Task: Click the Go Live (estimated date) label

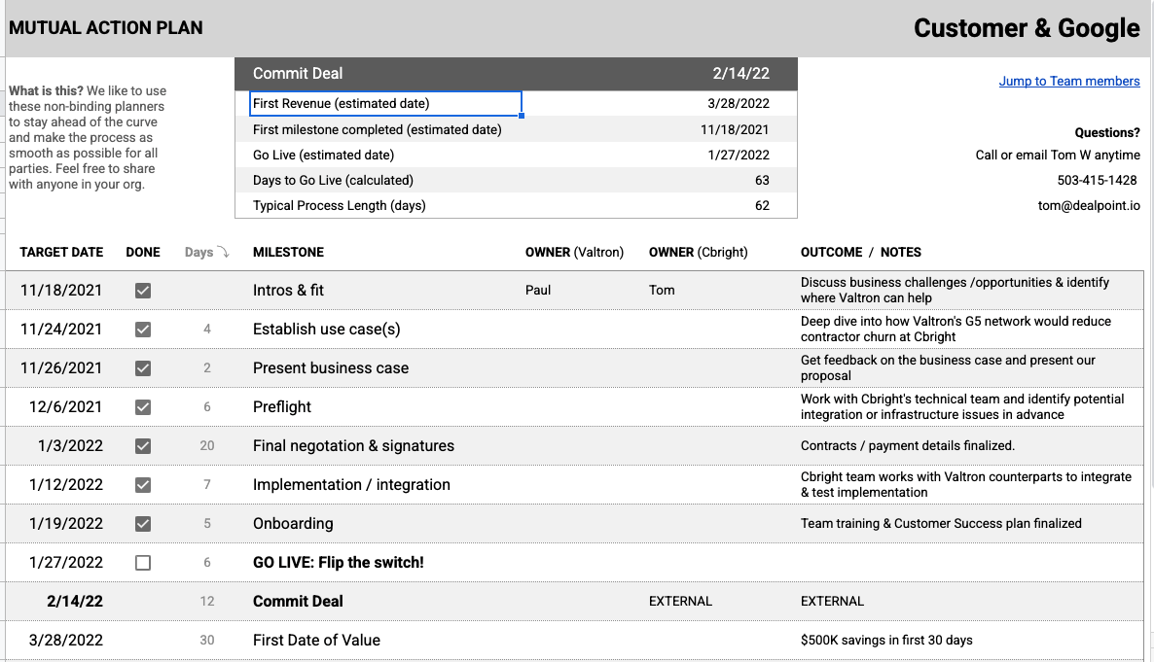Action: 323,156
